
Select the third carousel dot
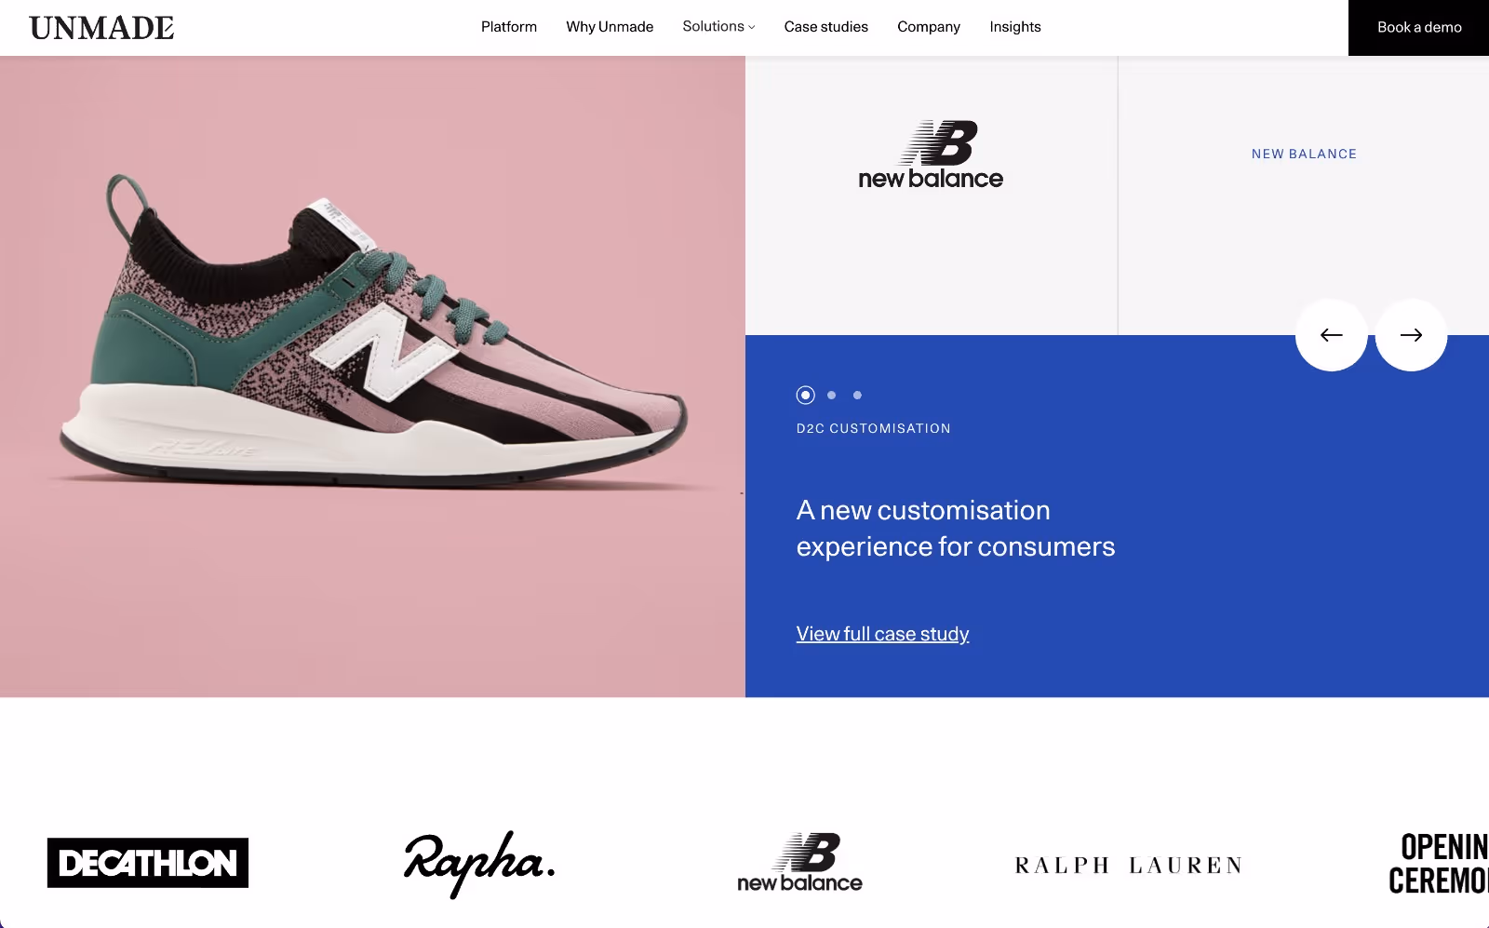[x=857, y=396]
